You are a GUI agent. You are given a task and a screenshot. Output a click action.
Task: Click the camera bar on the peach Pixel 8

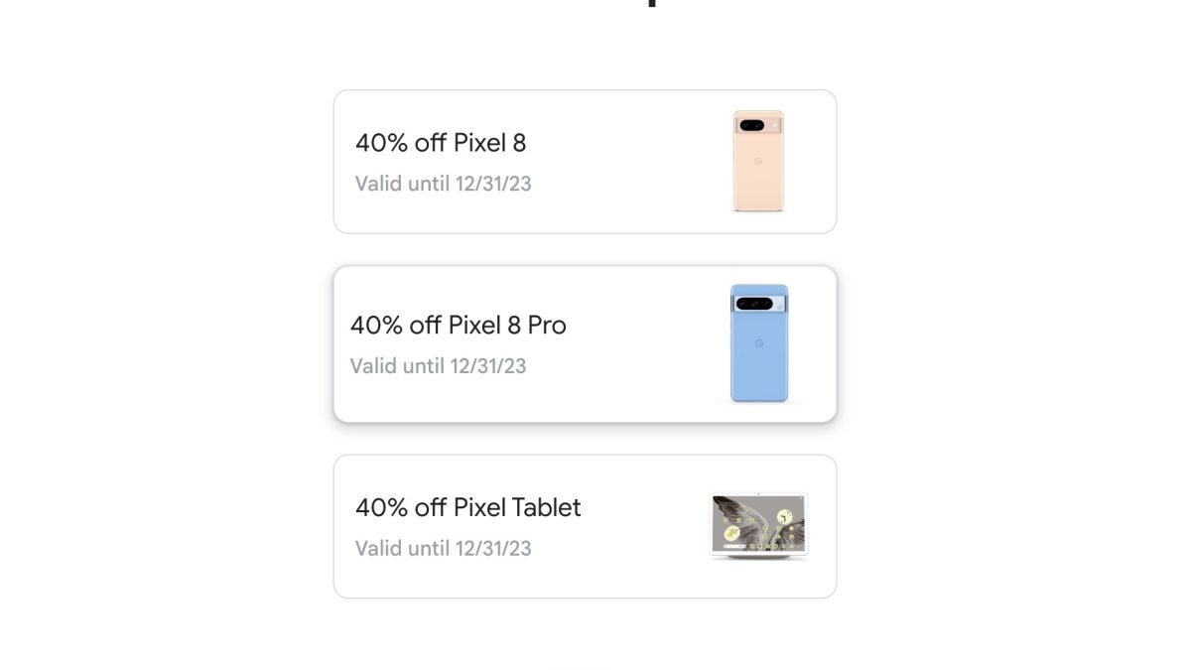pos(753,125)
